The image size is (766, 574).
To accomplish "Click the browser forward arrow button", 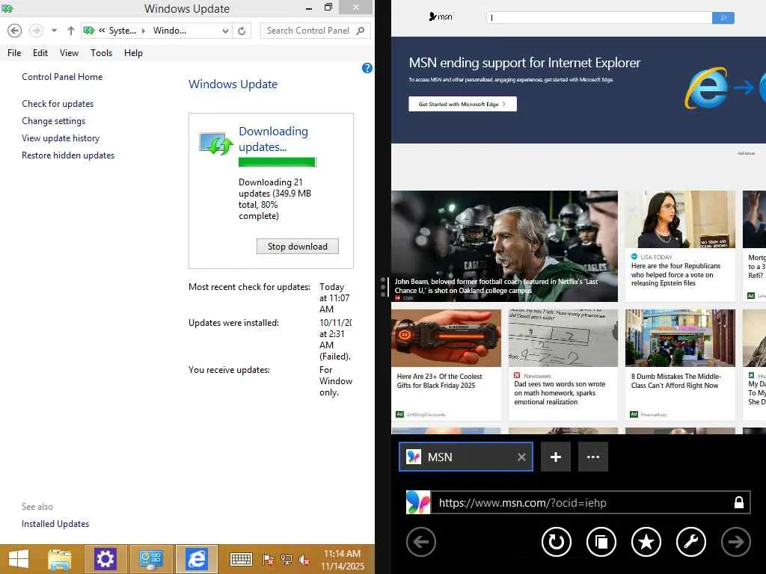I will point(736,542).
